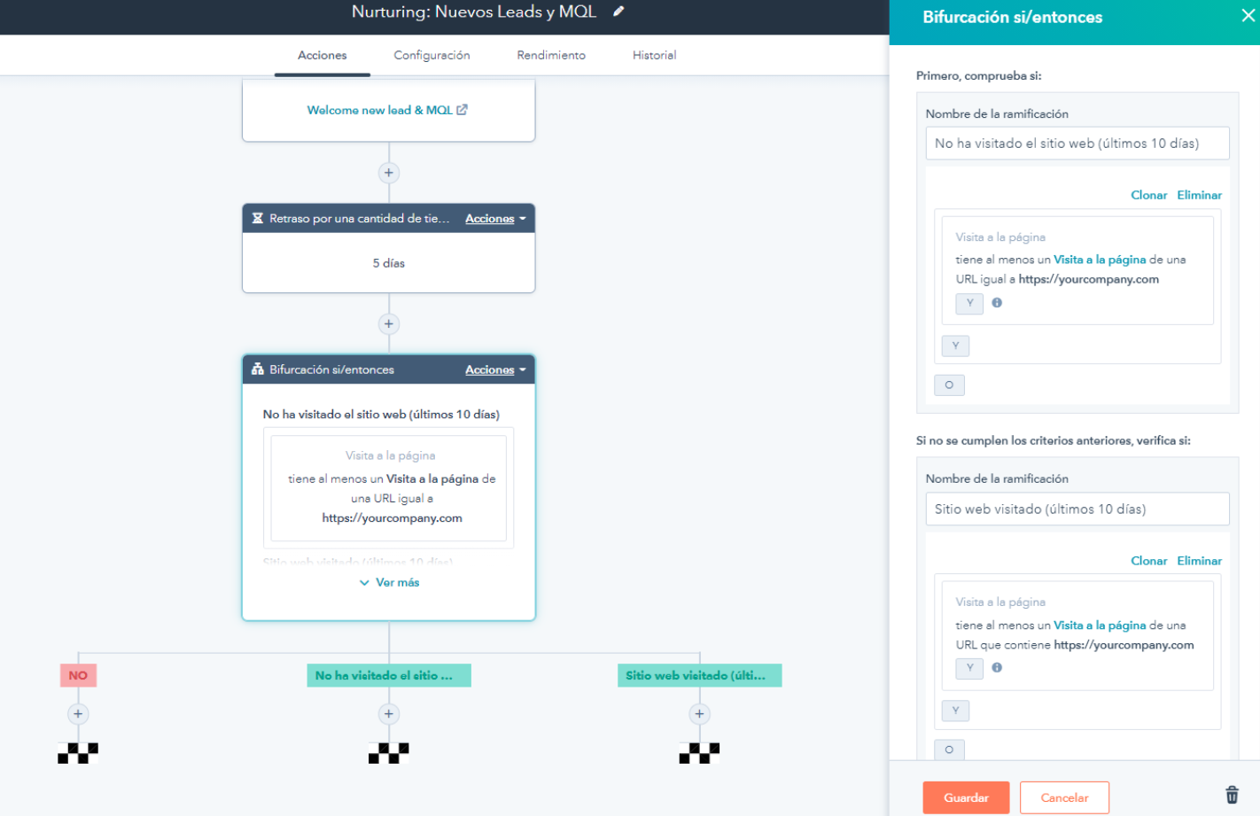Add action plus under Sitio web visitado branch
Viewport: 1260px width, 816px height.
pos(699,713)
